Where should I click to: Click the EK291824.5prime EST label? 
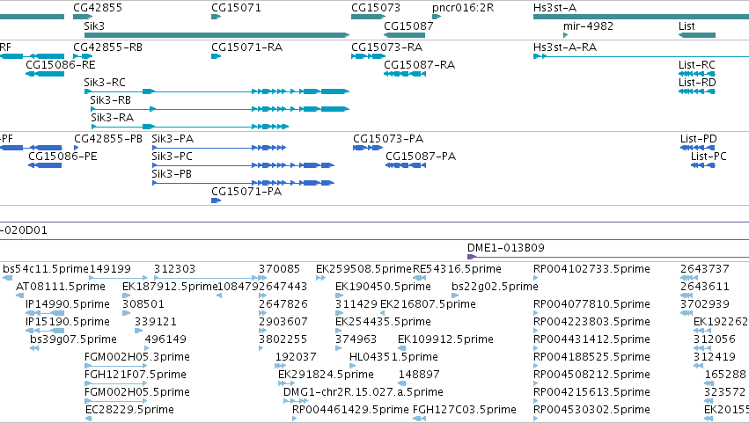(326, 375)
